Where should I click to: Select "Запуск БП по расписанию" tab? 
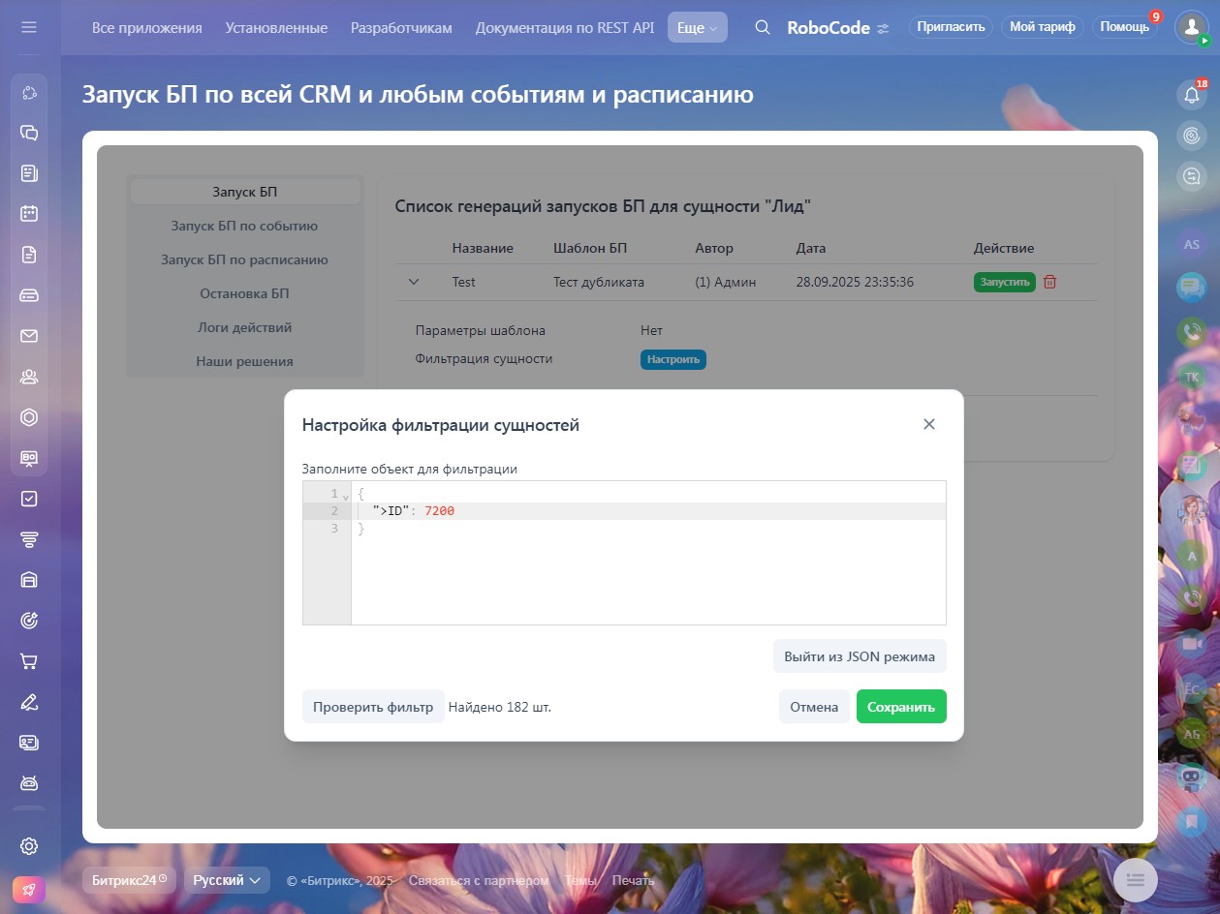pyautogui.click(x=244, y=259)
